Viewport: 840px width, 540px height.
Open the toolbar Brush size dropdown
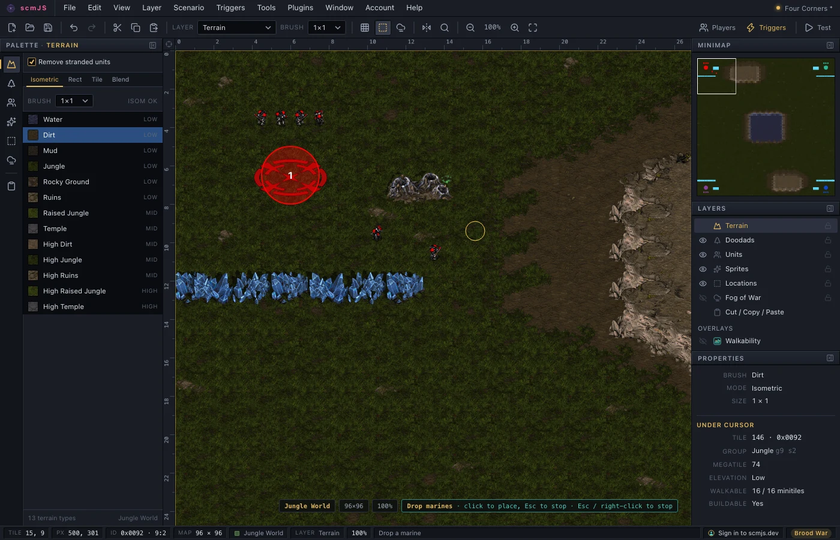(x=327, y=28)
